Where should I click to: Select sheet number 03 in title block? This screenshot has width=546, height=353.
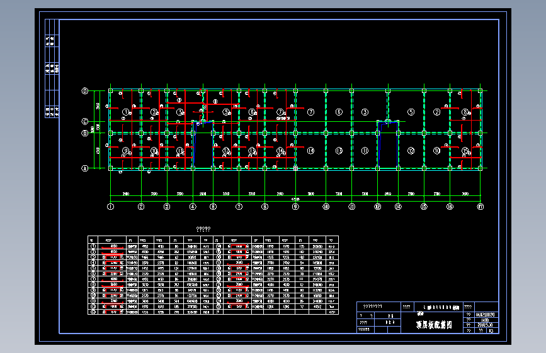[491, 331]
